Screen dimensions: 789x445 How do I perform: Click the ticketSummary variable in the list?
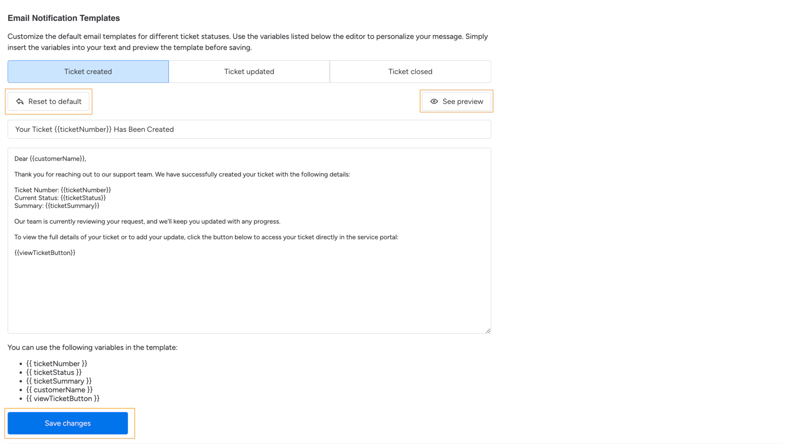[x=59, y=381]
